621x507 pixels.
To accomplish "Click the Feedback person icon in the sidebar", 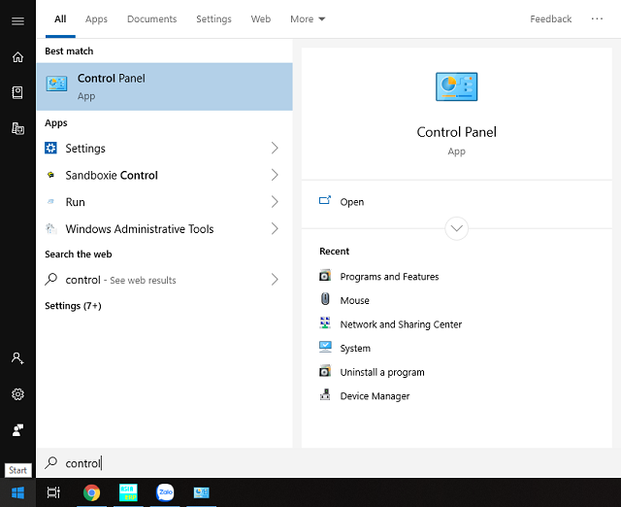I will (17, 430).
